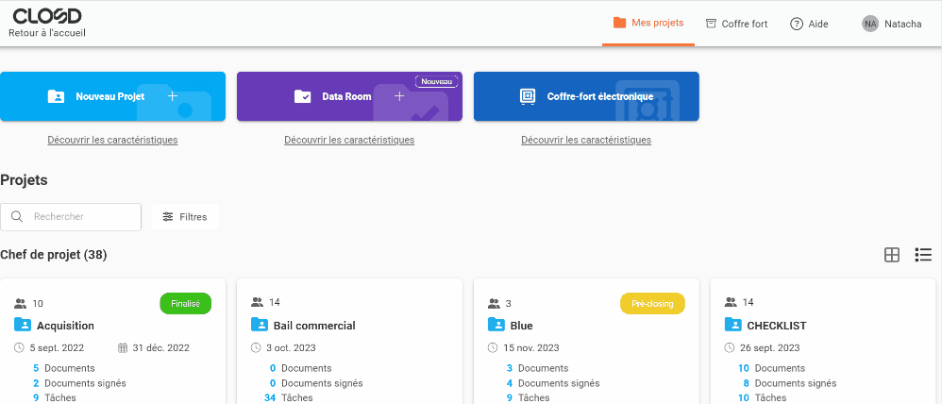Click the Bail commercial members icon
Viewport: 942px width, 404px height.
coord(257,303)
